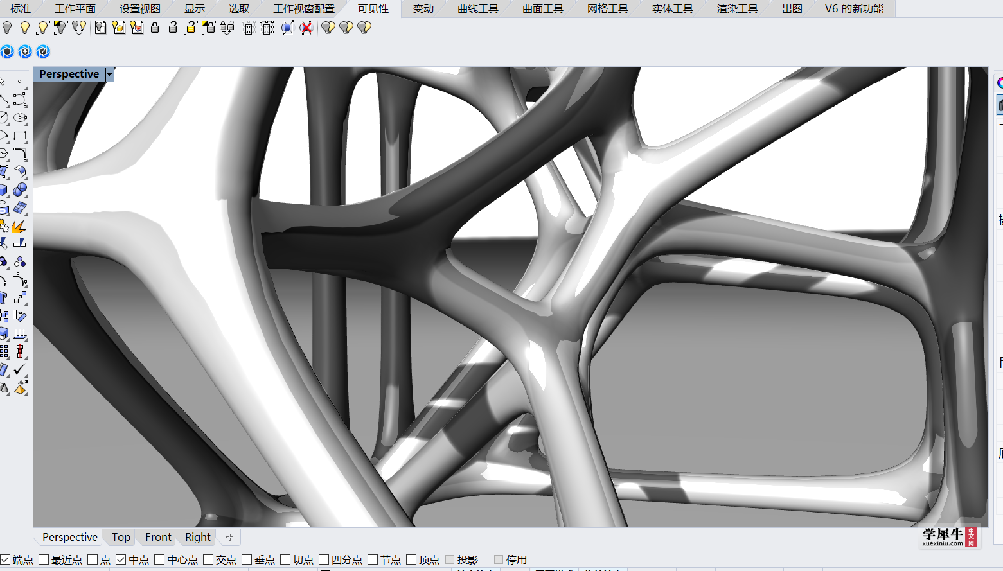Screen dimensions: 1003x571
Task: Enable the 点 osnap checkbox
Action: (x=93, y=559)
